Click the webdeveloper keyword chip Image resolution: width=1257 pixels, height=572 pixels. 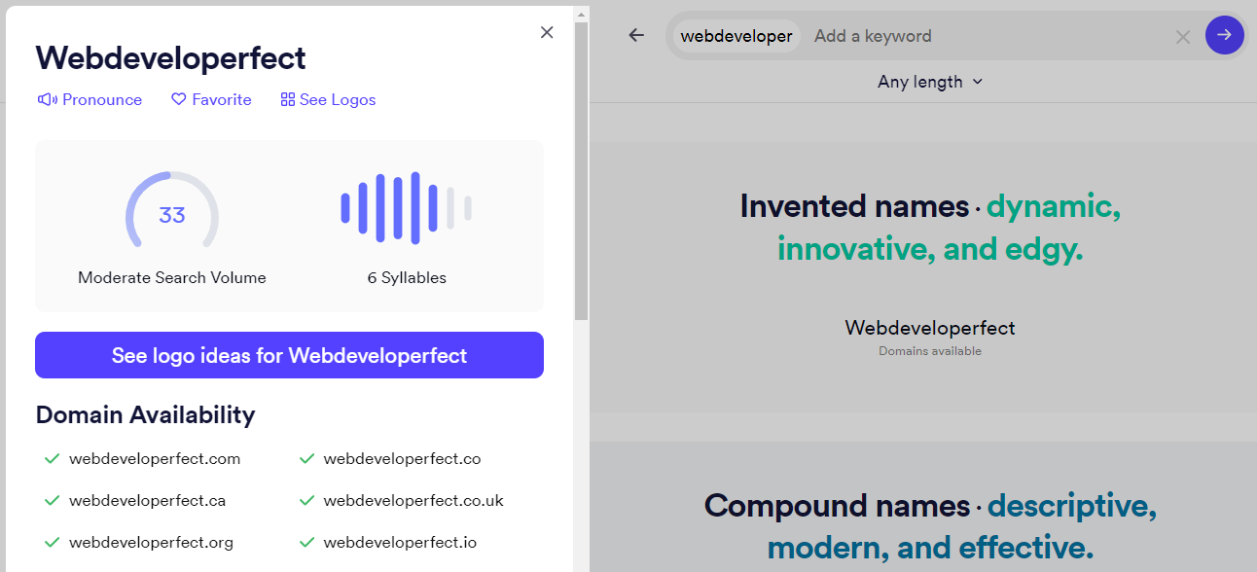point(736,36)
